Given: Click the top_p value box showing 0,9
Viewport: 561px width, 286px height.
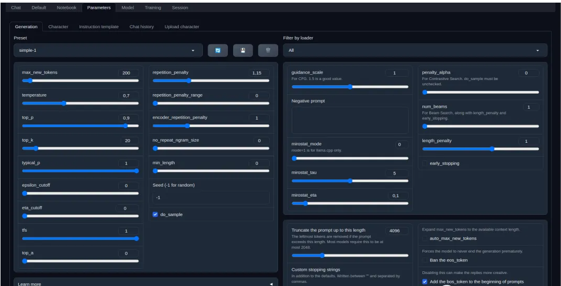Looking at the screenshot, I should pos(129,118).
